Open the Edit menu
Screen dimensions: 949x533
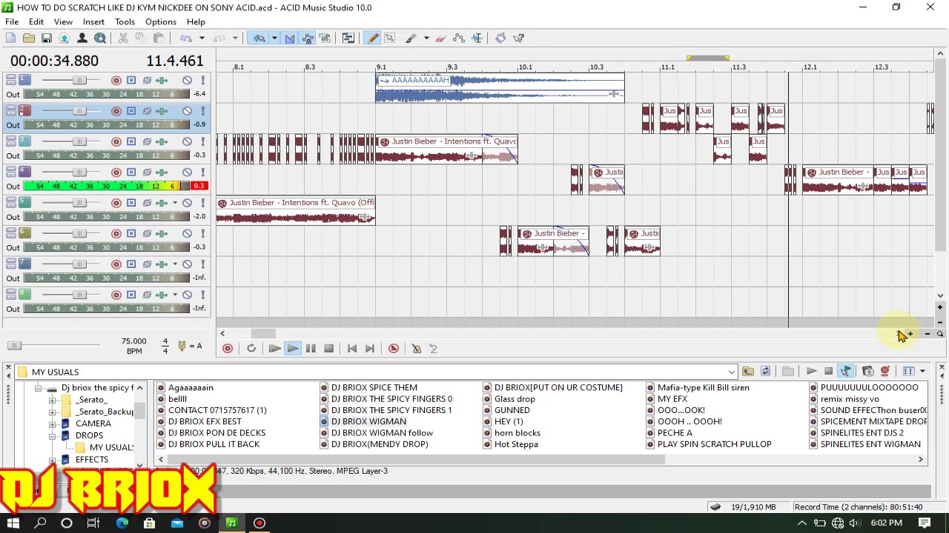(x=36, y=21)
